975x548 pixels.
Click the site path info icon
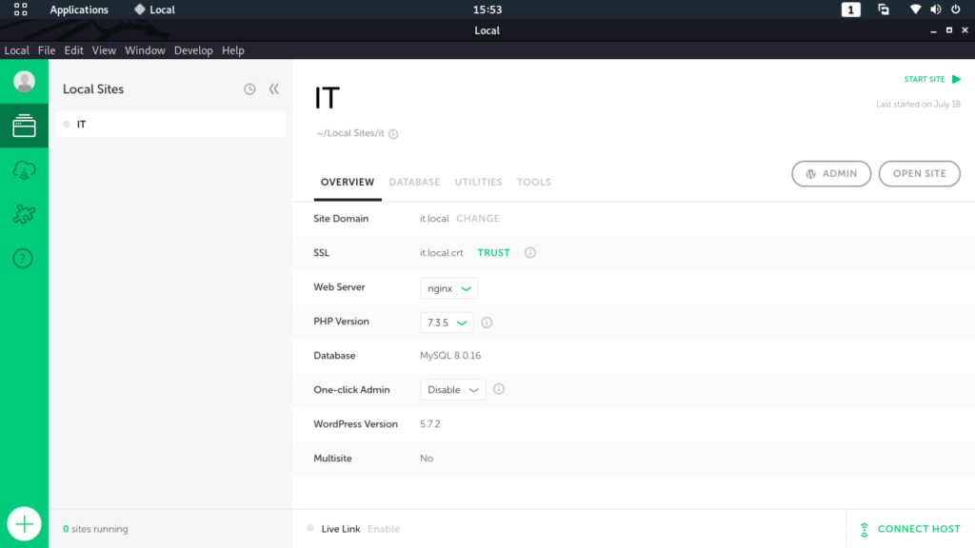tap(393, 133)
